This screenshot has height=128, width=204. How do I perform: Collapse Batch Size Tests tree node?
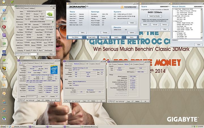click(174, 31)
